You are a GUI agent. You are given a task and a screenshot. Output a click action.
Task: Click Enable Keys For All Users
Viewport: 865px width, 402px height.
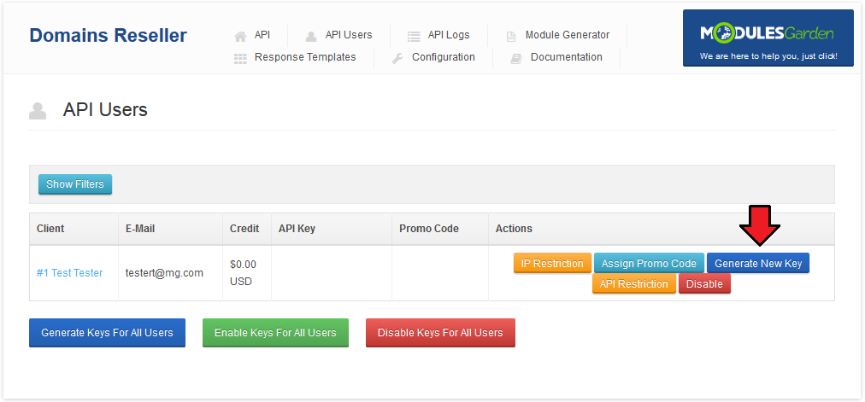275,333
